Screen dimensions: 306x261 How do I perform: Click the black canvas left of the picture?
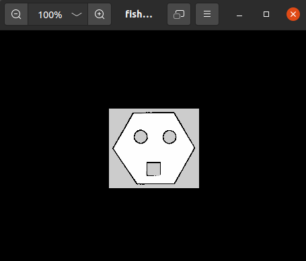[x=54, y=148]
